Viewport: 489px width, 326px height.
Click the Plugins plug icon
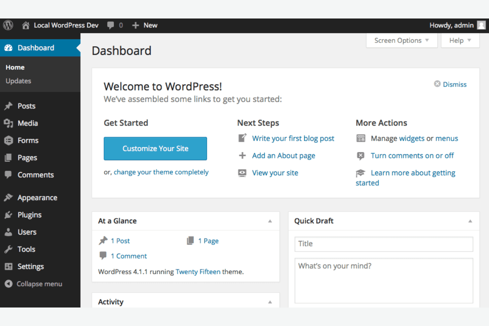(x=9, y=215)
